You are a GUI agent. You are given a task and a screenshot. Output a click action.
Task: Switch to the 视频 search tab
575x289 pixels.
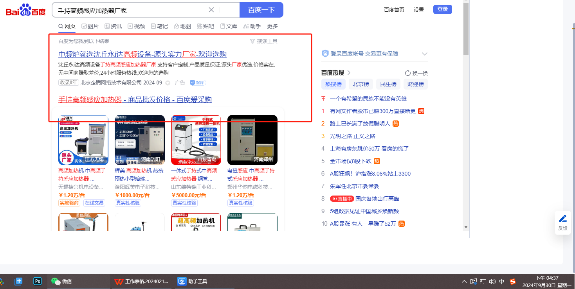pyautogui.click(x=136, y=26)
